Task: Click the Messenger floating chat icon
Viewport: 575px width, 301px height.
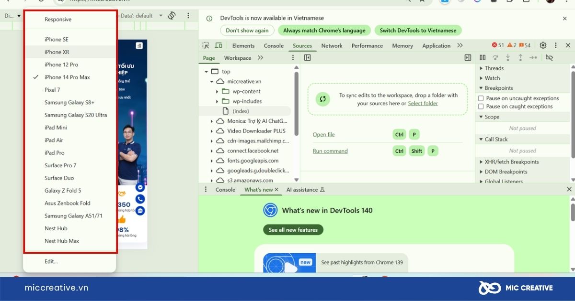Action: point(140,188)
